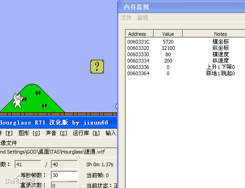
Task: Select the 00603330 横速度 watch row
Action: (185, 54)
